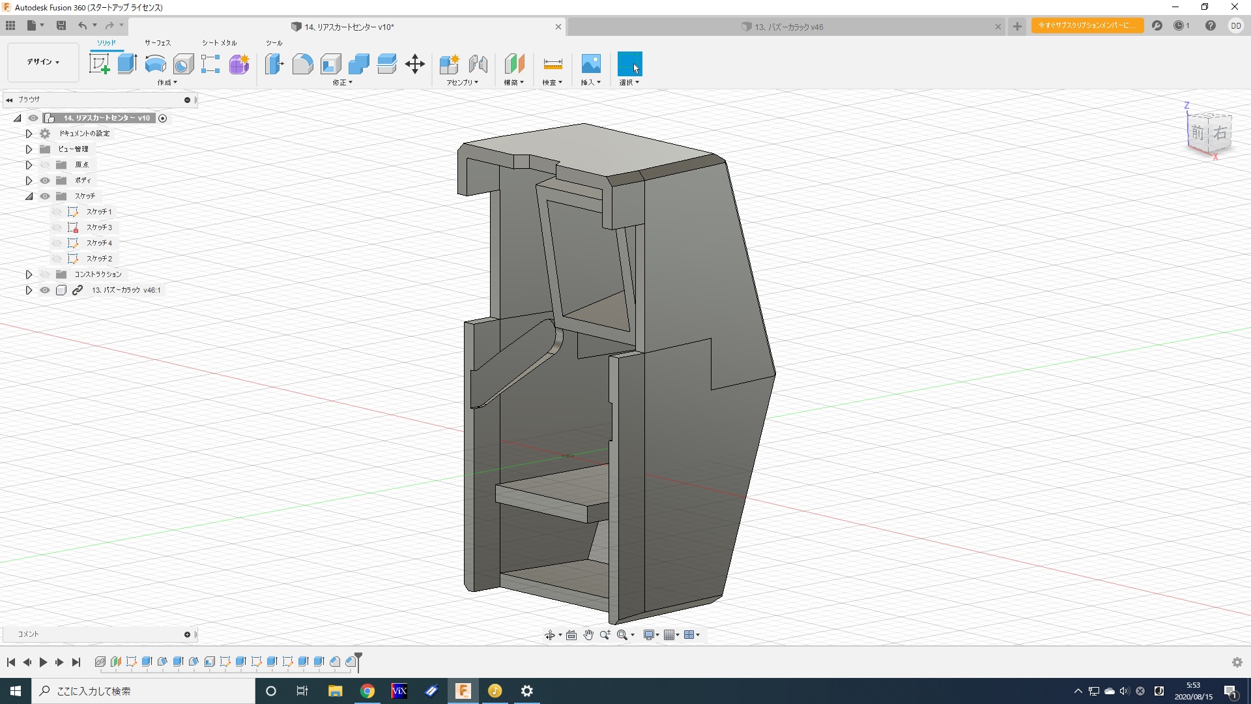Open the デザイン workspace dropdown
This screenshot has width=1251, height=704.
43,62
